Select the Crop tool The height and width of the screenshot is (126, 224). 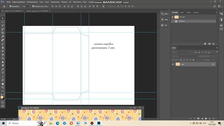tap(2, 33)
